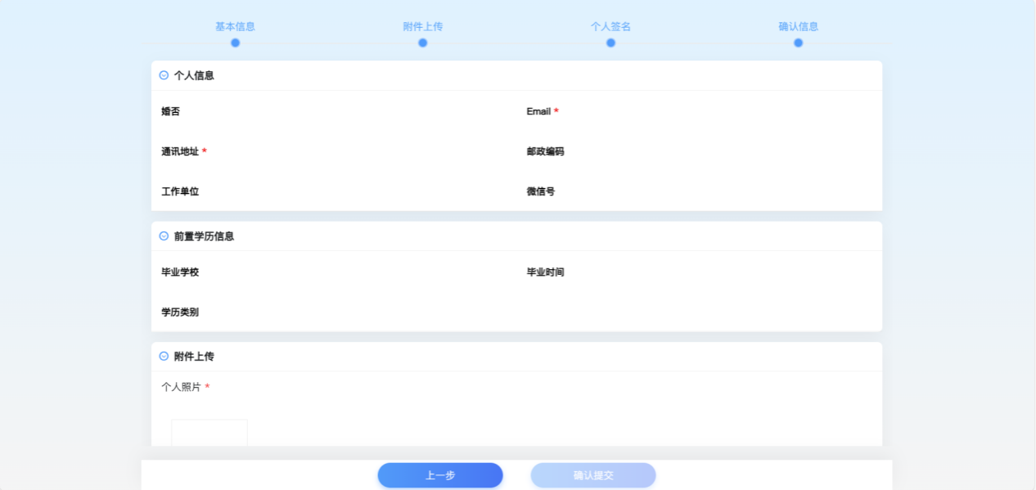Viewport: 1036px width, 490px height.
Task: Click the 个人照片 photo thumbnail box
Action: 209,433
